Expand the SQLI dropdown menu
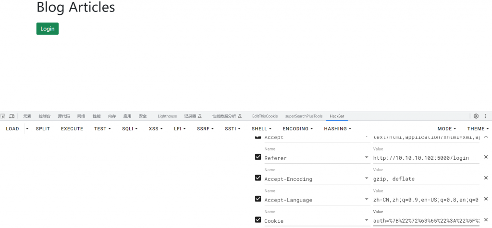Image resolution: width=492 pixels, height=228 pixels. 130,129
